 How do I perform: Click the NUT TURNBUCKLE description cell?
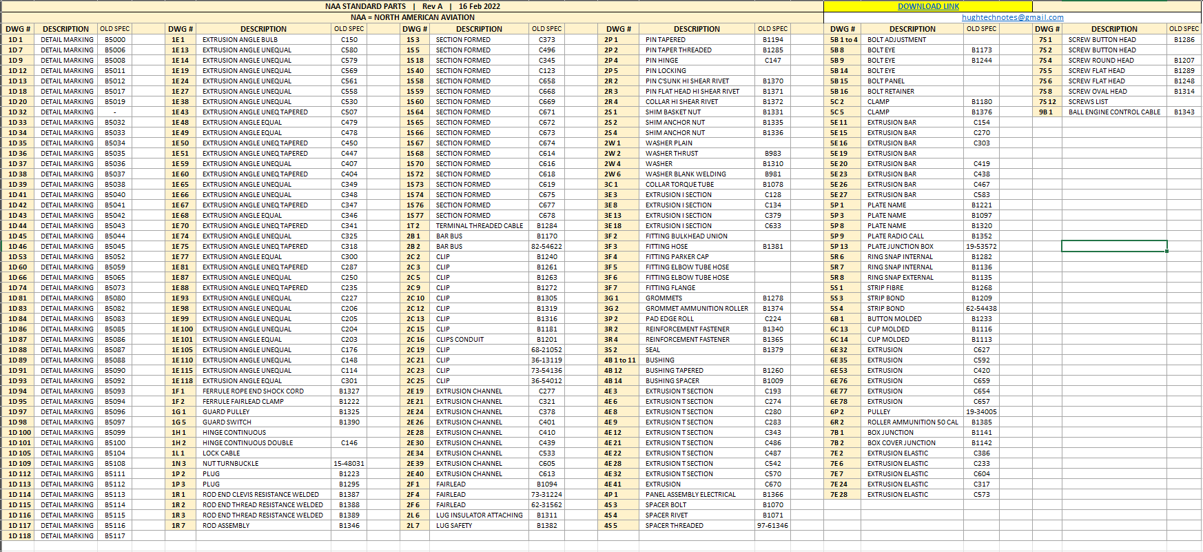click(230, 463)
